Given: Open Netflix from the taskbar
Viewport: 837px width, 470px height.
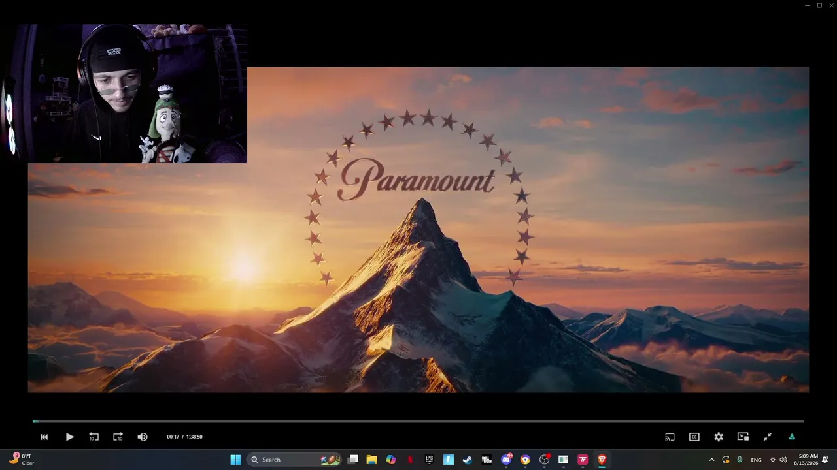Looking at the screenshot, I should [x=410, y=460].
